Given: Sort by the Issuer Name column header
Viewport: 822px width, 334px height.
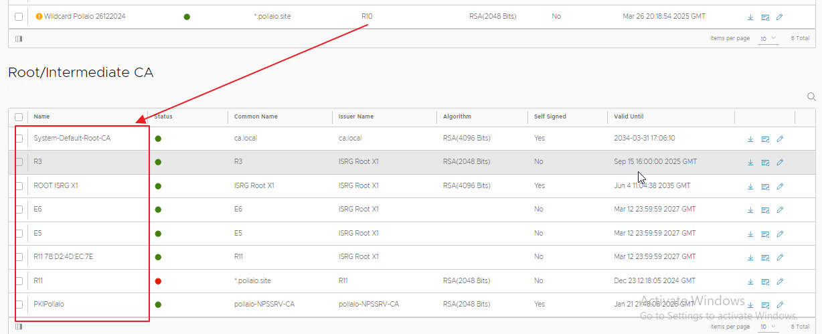Looking at the screenshot, I should click(356, 116).
